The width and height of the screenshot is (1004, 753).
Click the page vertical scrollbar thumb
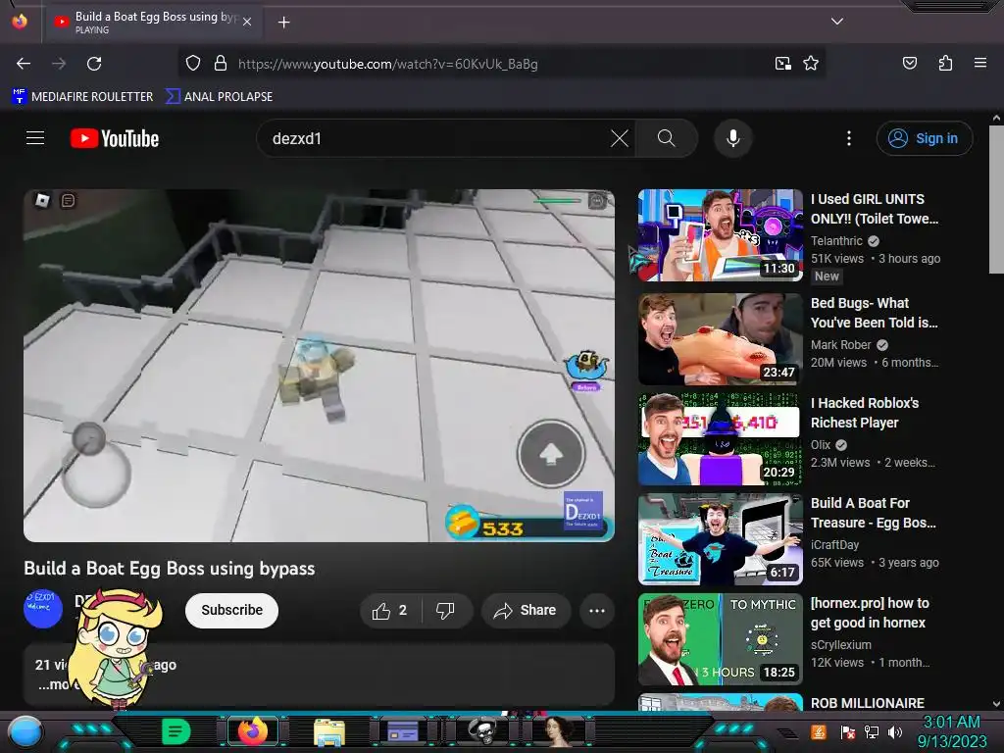click(996, 200)
